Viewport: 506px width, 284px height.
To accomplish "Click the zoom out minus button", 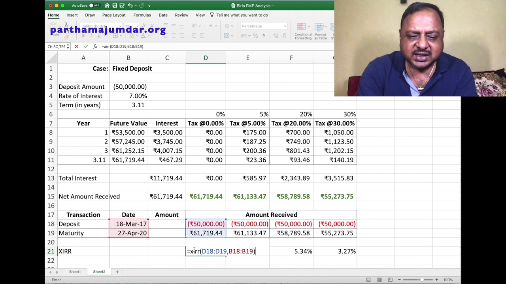I will point(400,280).
